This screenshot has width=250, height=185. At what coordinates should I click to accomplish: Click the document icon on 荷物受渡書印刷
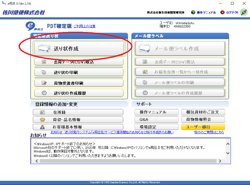coord(44,83)
